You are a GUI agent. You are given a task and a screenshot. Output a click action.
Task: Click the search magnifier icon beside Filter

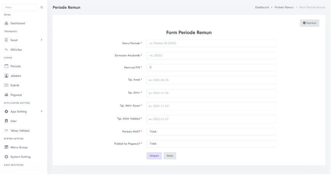pyautogui.click(x=41, y=7)
